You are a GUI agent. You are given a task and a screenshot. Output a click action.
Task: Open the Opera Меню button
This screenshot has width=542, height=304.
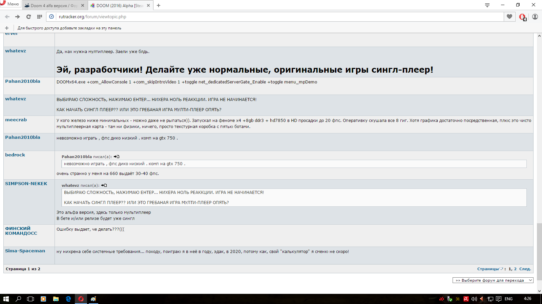coord(10,4)
